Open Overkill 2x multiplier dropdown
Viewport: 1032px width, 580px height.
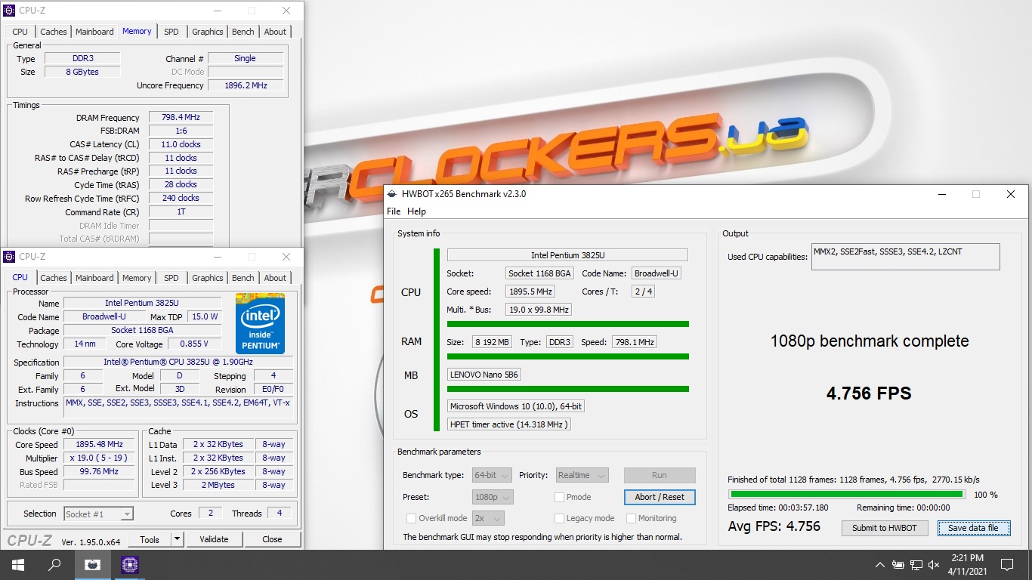point(488,518)
